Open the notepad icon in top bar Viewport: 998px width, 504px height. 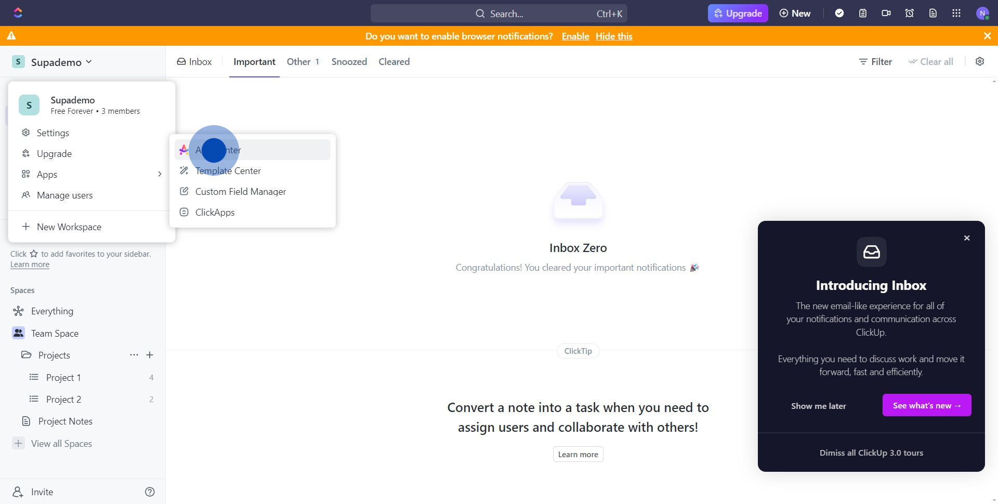pos(863,14)
